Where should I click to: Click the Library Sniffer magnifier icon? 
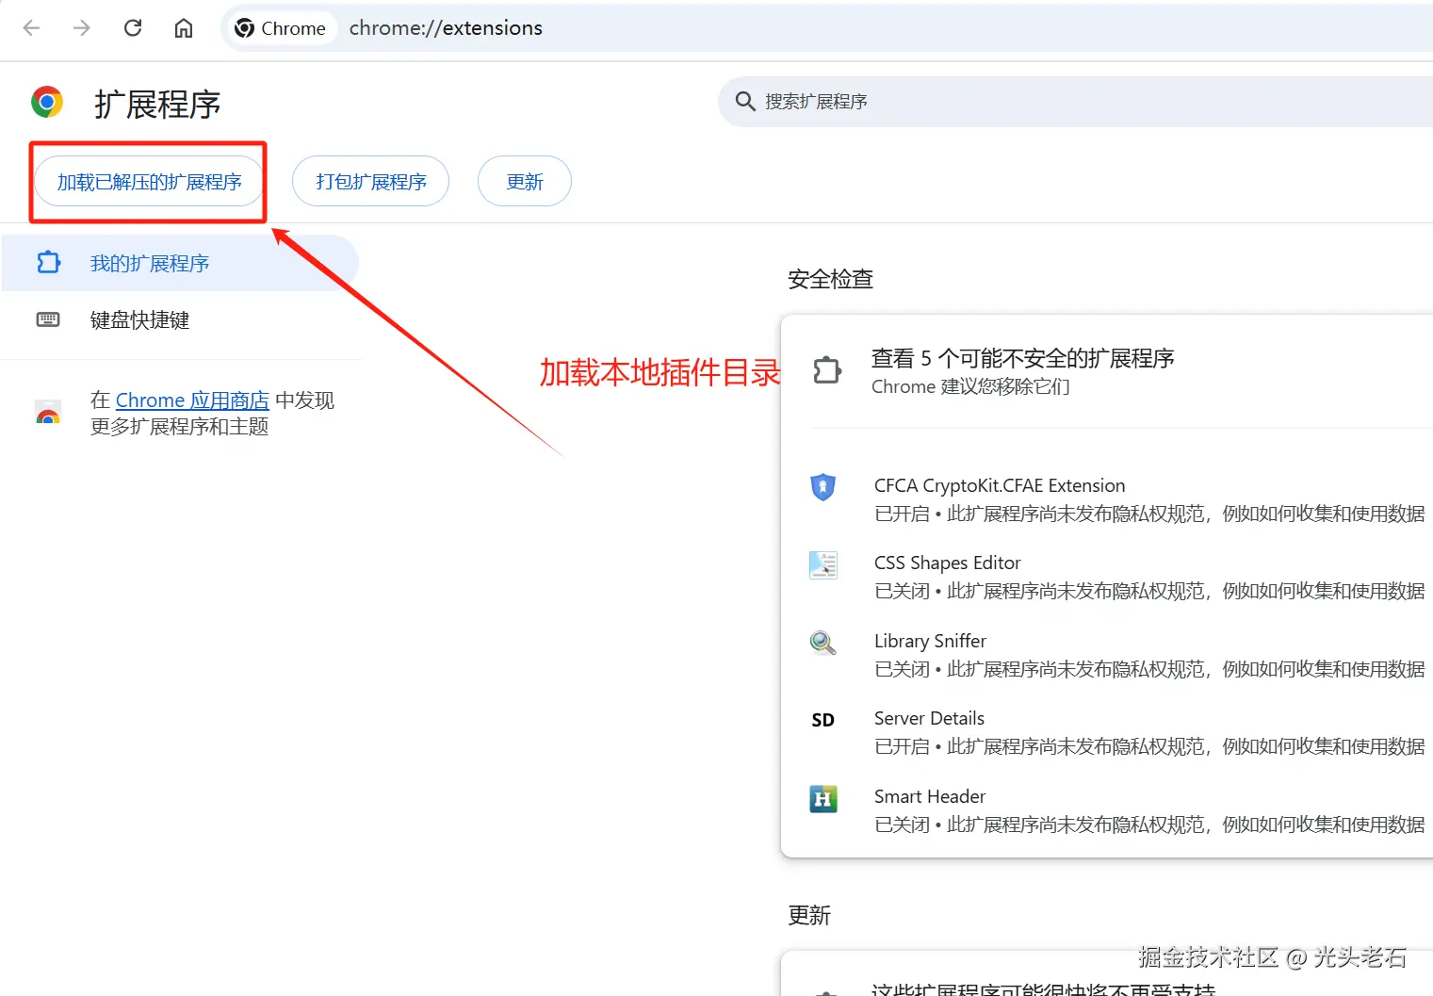click(x=823, y=643)
